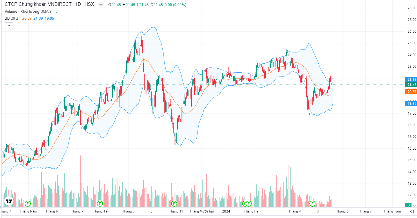Click the blue 21.89 price scale label
The width and height of the screenshot is (417, 218).
pos(410,79)
